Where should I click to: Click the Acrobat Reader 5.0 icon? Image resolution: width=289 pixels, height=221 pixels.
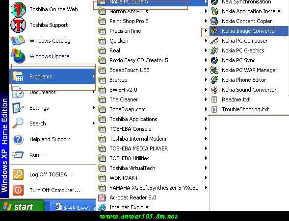coord(102,197)
